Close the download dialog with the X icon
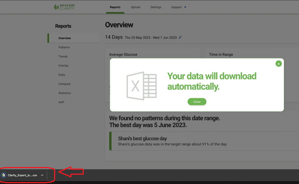 279,63
